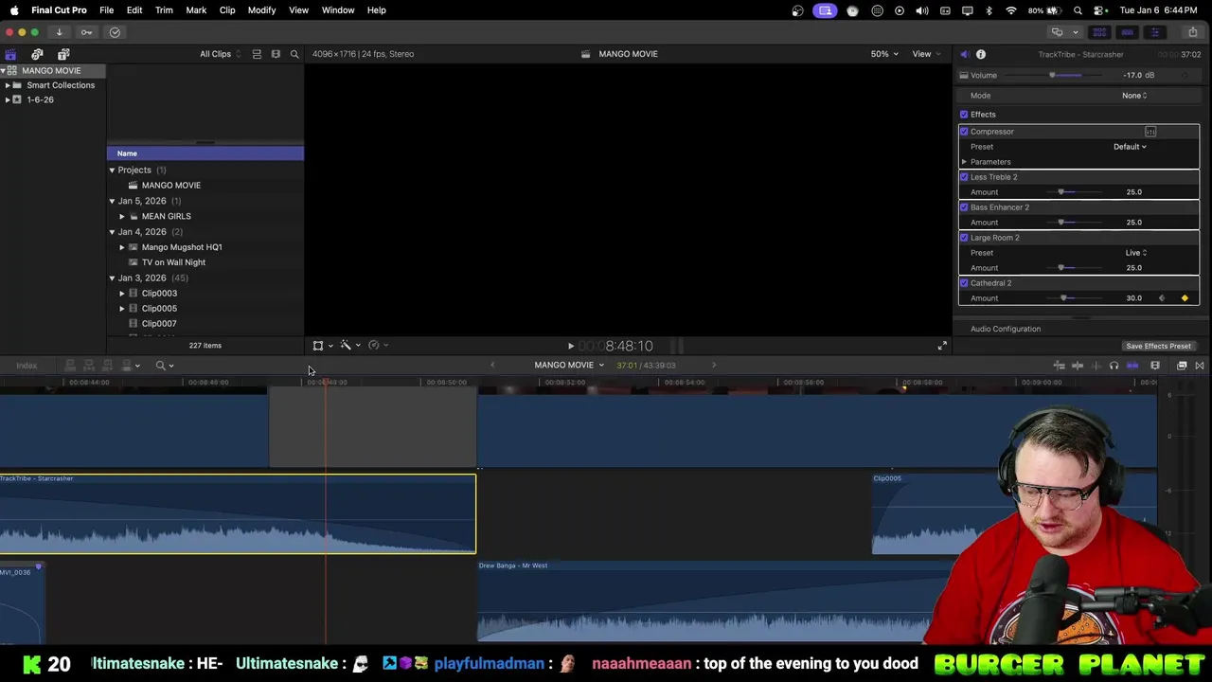
Task: Add keyframe for Cathedral 2 Amount
Action: tap(1185, 298)
